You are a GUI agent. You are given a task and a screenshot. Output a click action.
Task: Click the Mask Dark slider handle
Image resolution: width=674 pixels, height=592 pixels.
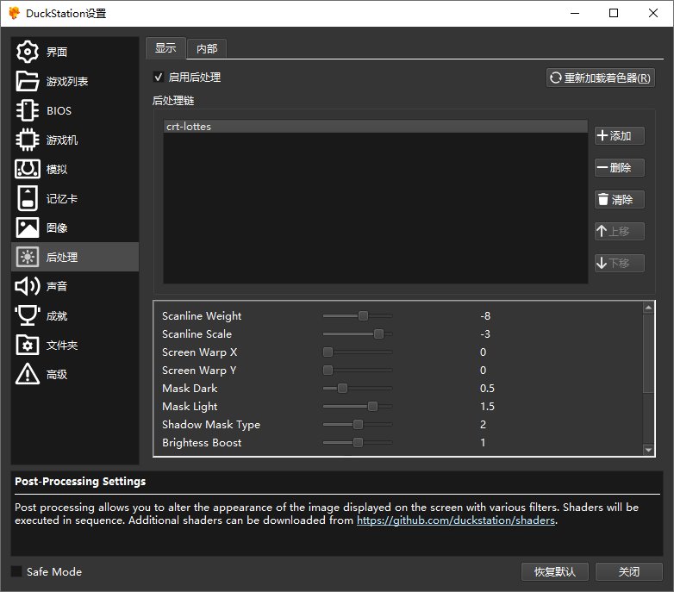(342, 388)
